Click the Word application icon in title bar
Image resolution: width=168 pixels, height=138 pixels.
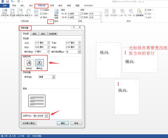[x=3, y=1]
